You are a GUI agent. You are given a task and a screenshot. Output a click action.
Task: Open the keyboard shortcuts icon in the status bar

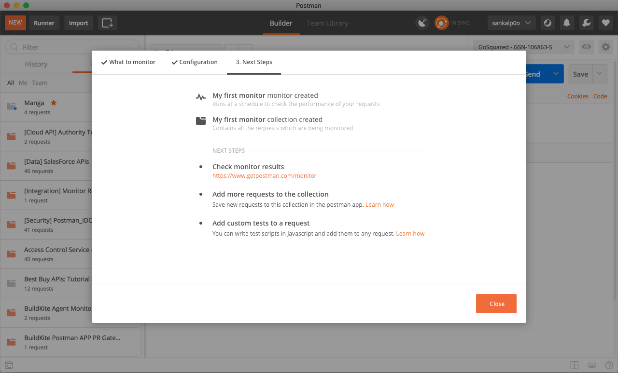(591, 365)
